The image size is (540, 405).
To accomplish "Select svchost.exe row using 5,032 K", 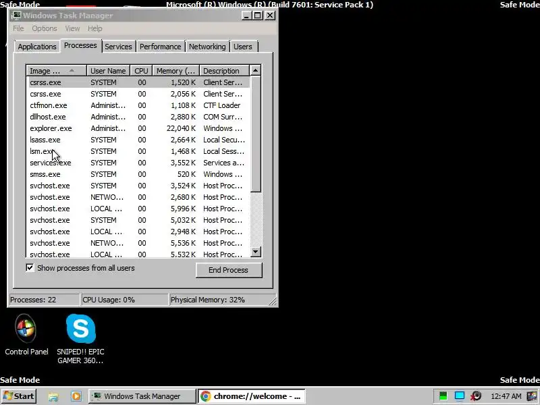I will click(x=138, y=220).
